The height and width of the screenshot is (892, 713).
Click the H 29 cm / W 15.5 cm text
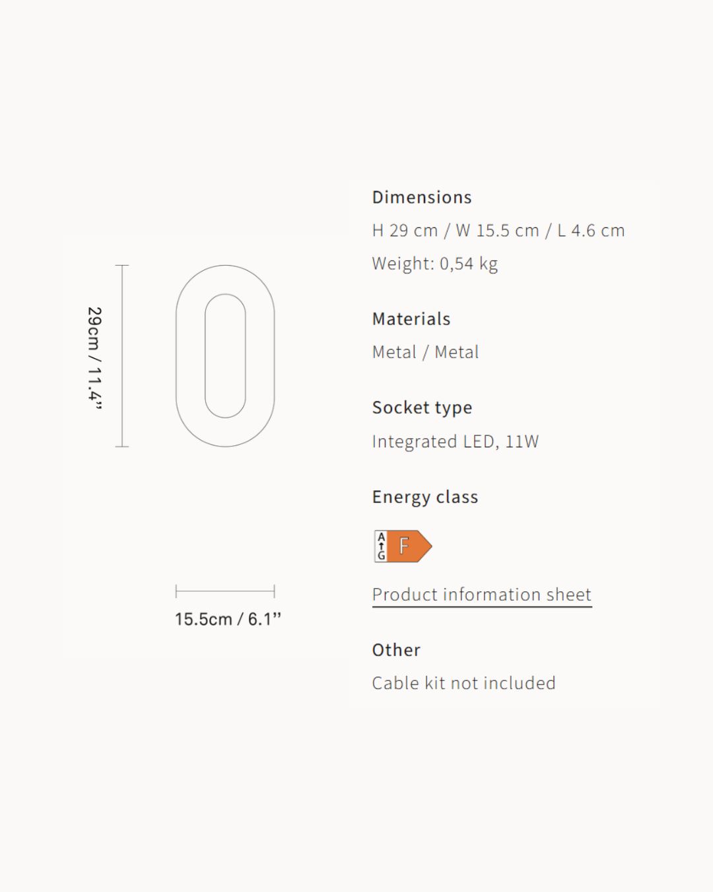coord(498,231)
